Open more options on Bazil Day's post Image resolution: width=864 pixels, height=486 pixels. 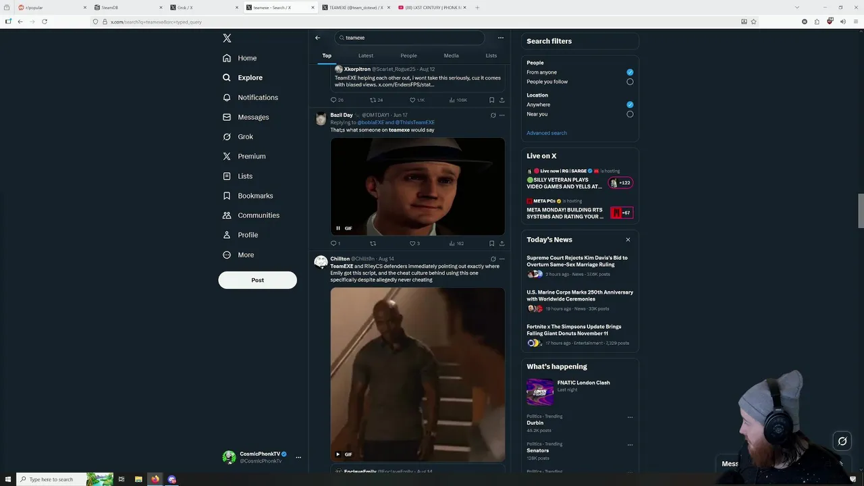(502, 115)
